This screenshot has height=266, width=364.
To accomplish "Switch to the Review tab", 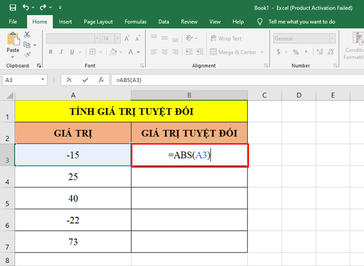I will (189, 22).
